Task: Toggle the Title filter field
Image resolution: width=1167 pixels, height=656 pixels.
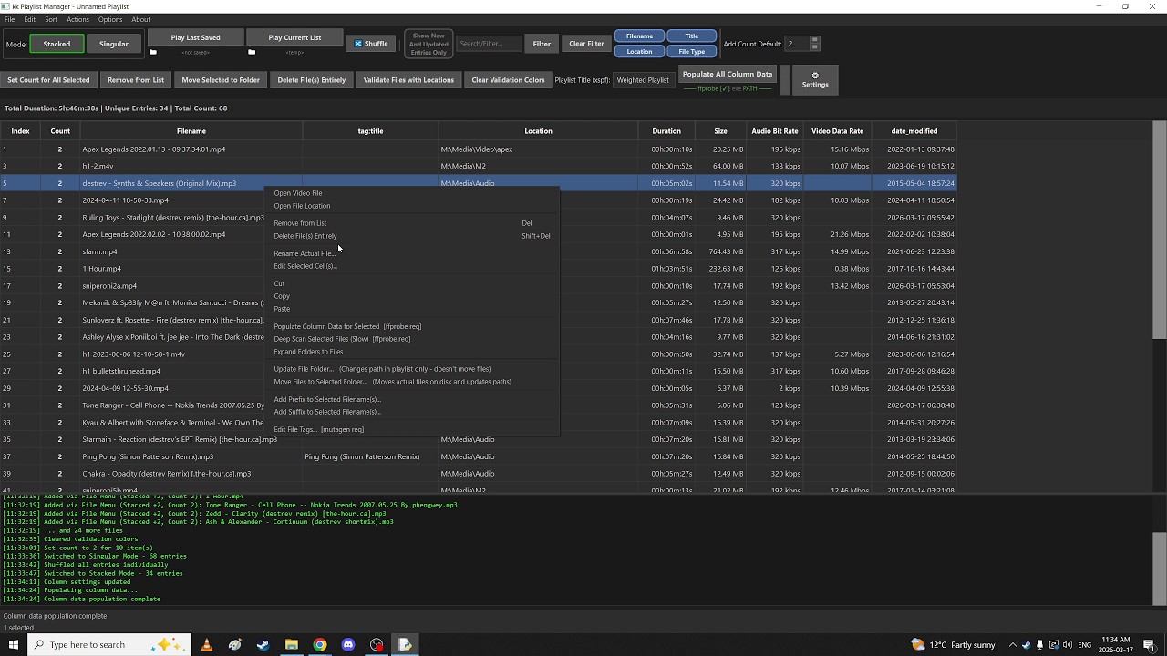Action: pos(692,36)
